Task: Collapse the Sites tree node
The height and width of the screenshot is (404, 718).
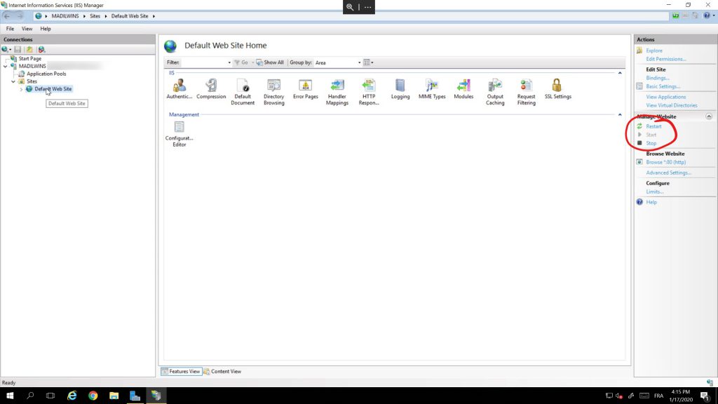Action: click(x=13, y=81)
